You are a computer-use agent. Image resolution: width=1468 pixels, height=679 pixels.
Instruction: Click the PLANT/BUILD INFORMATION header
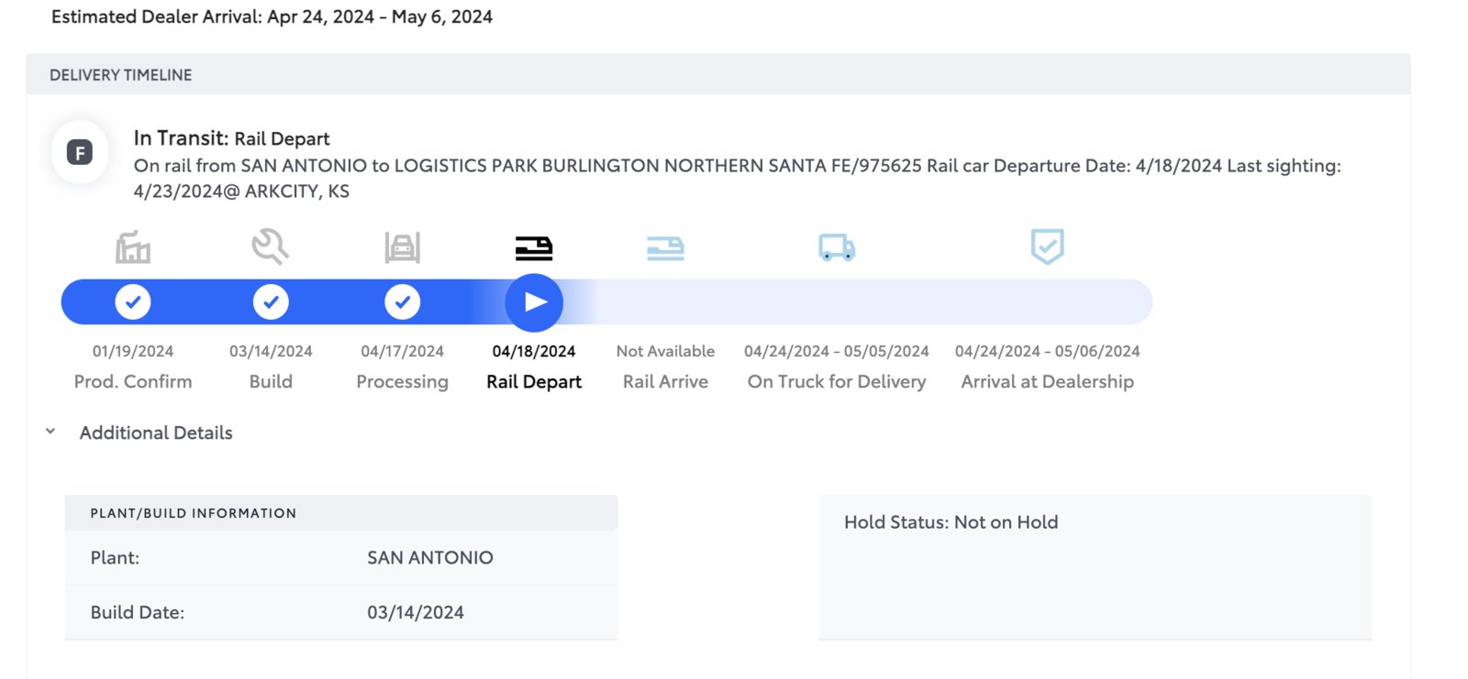click(x=194, y=513)
